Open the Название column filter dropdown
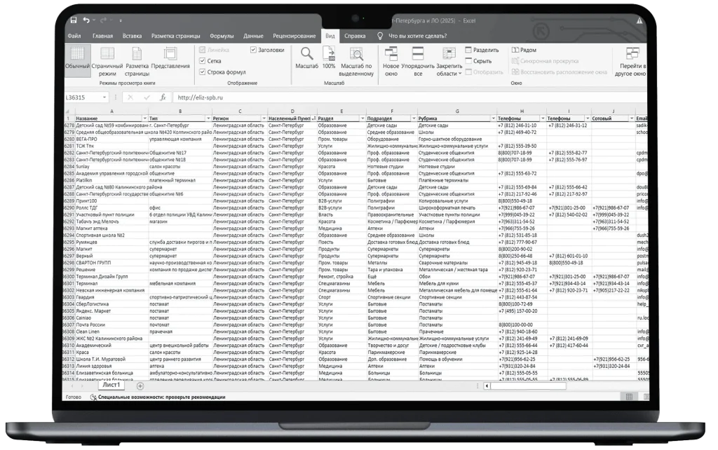718x450 pixels. tap(144, 118)
